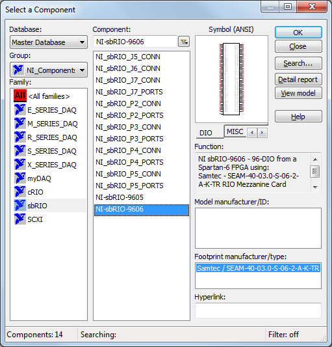332x347 pixels.
Task: Choose the SCXI family icon
Action: tap(20, 219)
